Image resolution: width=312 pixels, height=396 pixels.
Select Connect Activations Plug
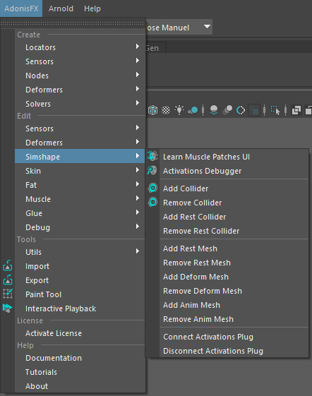pyautogui.click(x=227, y=337)
